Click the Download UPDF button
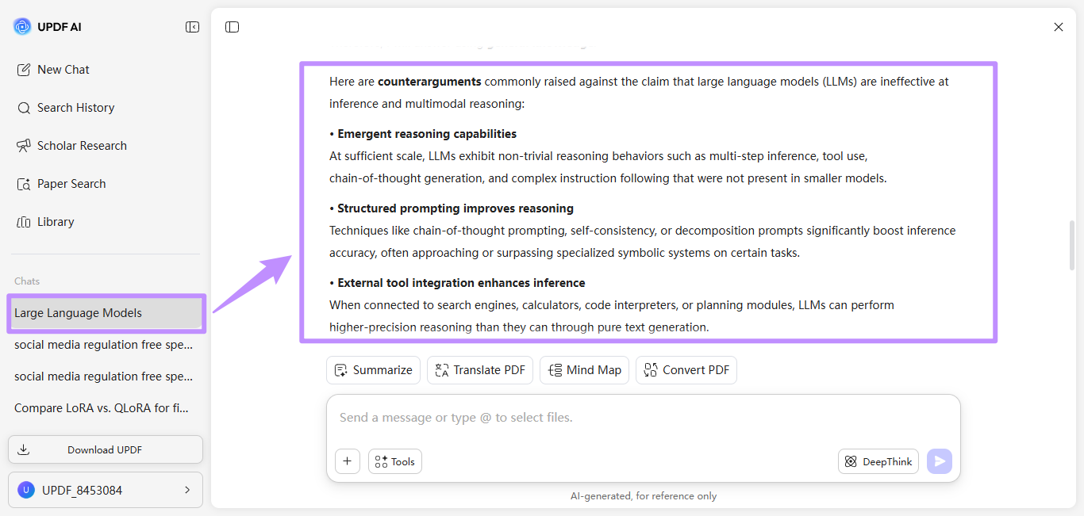Viewport: 1084px width, 516px height. click(106, 449)
